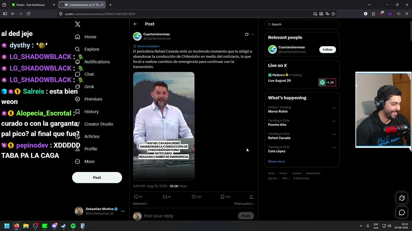Open Cuartavisionmas post author avatar
412x231 pixels.
coord(137,36)
